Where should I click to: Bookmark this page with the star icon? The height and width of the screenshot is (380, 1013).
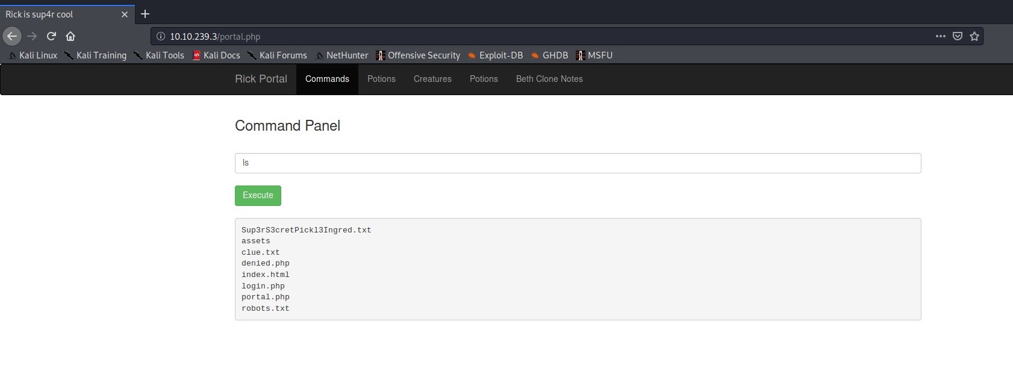point(974,36)
